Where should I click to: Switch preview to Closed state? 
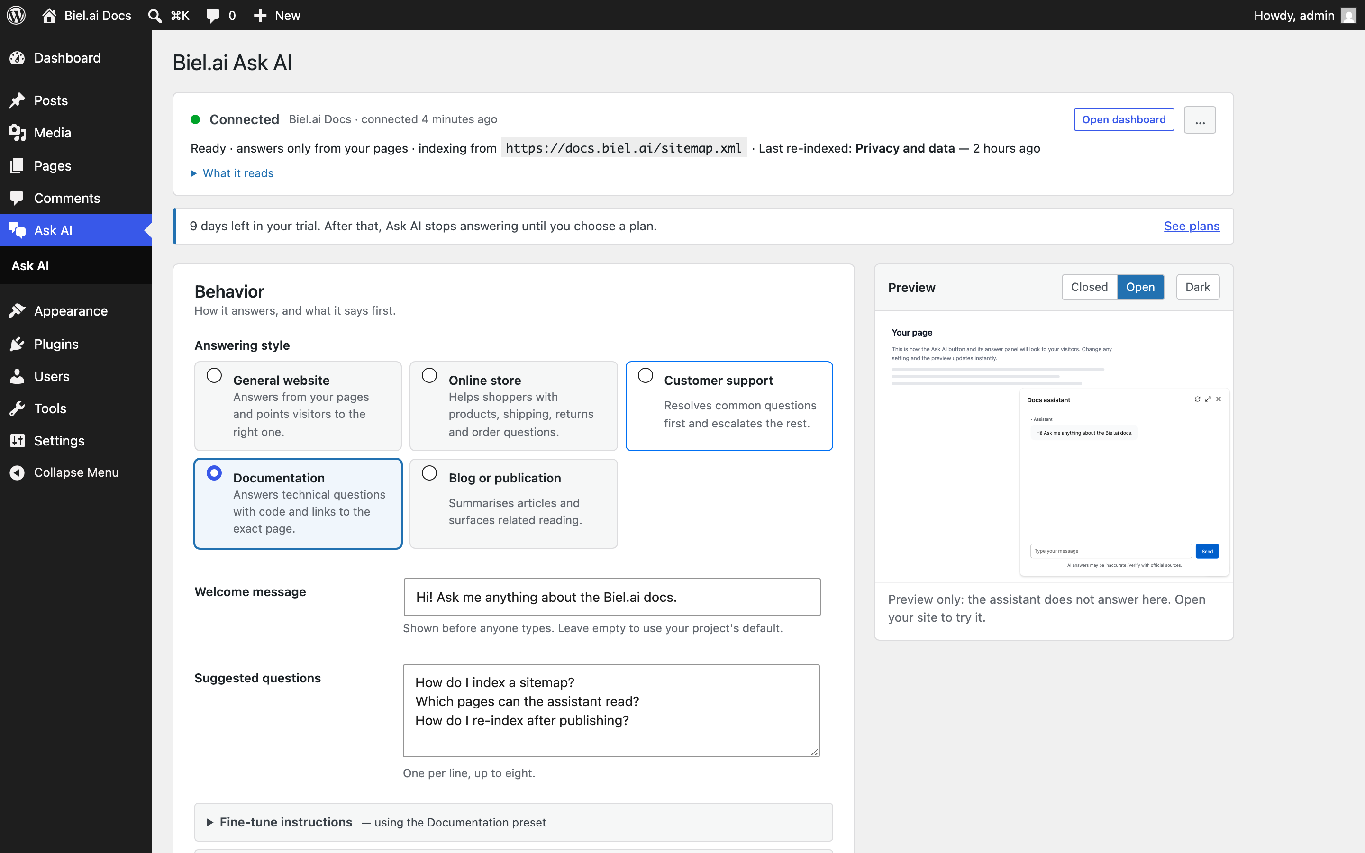pos(1089,287)
